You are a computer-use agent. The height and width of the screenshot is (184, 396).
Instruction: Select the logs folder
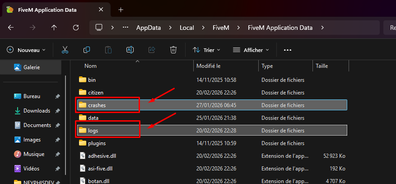93,130
